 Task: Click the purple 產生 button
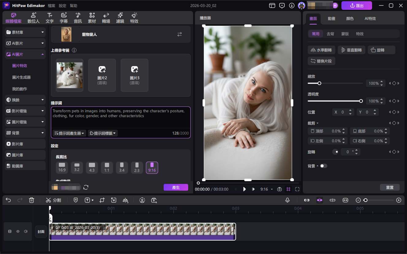pos(176,187)
